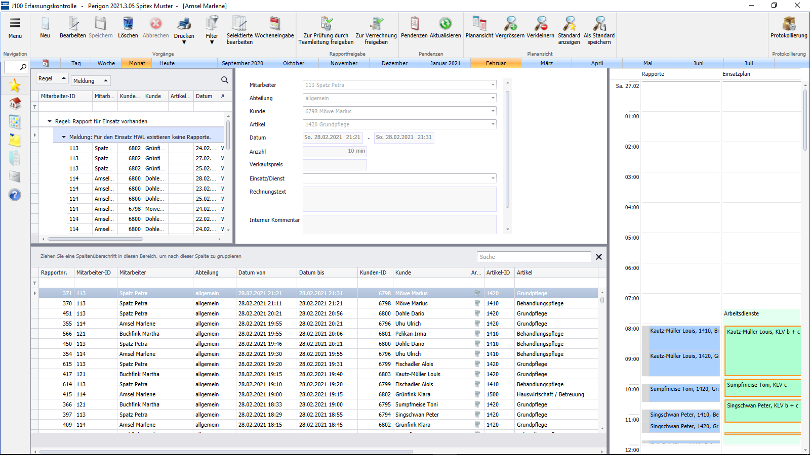810x455 pixels.
Task: Open Protokollierung from the toolbar
Action: coord(788,24)
